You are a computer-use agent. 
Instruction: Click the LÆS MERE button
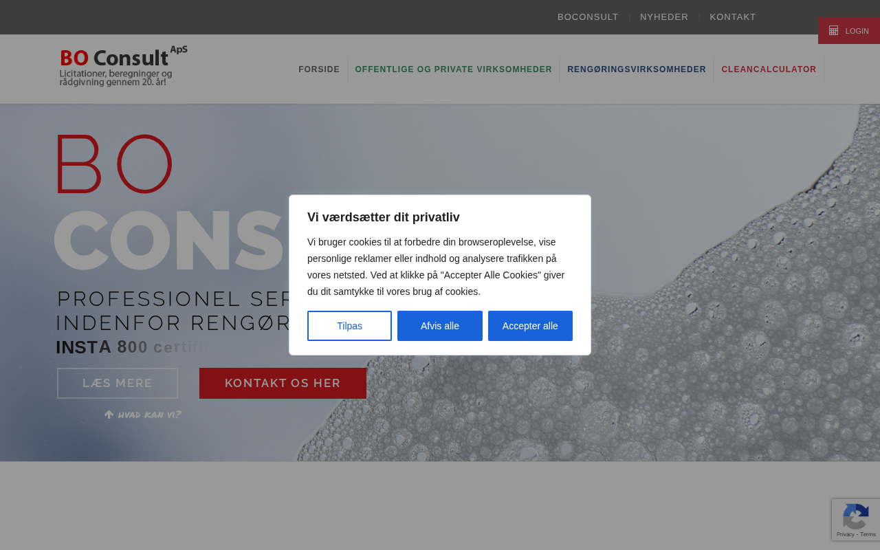(118, 383)
